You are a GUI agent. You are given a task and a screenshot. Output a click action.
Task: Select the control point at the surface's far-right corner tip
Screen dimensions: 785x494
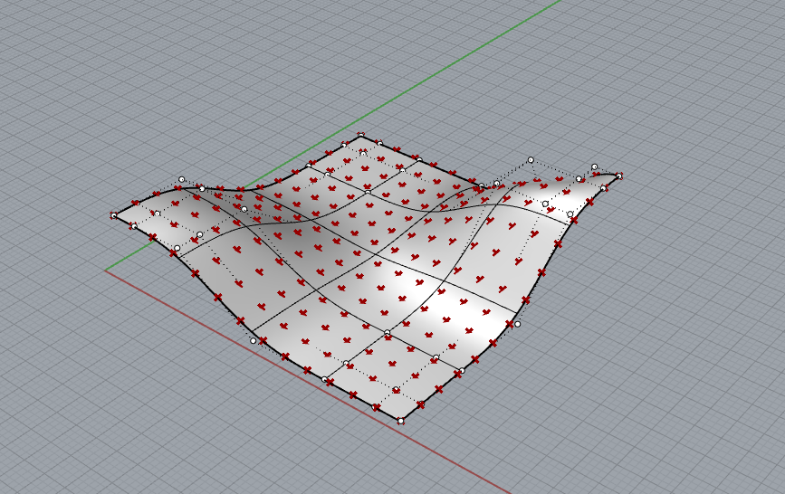pyautogui.click(x=619, y=176)
